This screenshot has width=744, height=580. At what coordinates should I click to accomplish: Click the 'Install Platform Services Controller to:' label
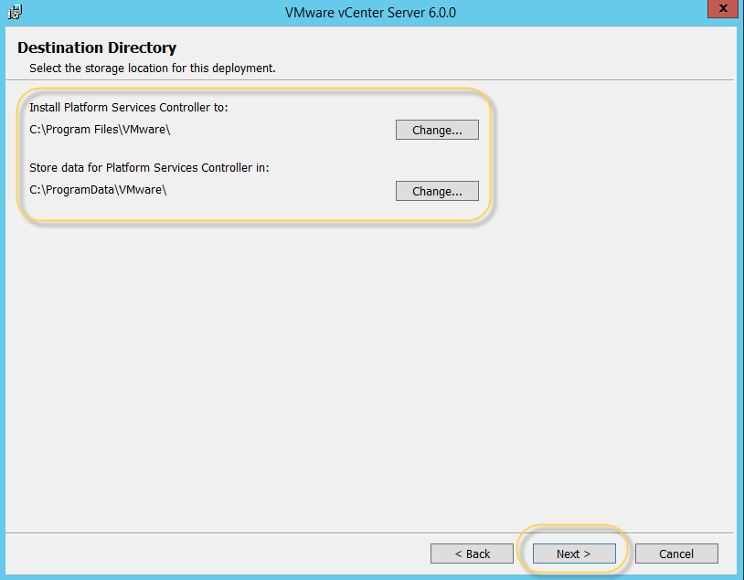tap(128, 108)
